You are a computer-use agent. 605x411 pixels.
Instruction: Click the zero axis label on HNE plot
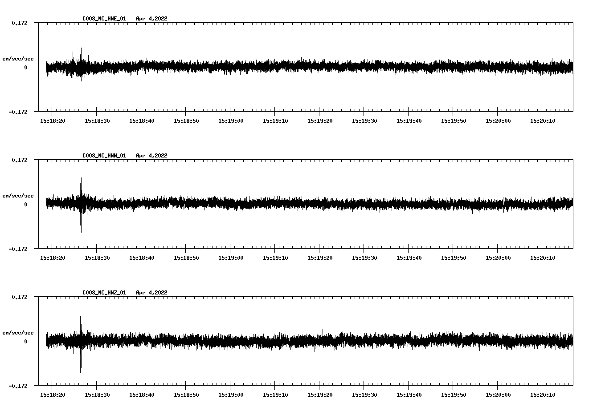pos(26,67)
